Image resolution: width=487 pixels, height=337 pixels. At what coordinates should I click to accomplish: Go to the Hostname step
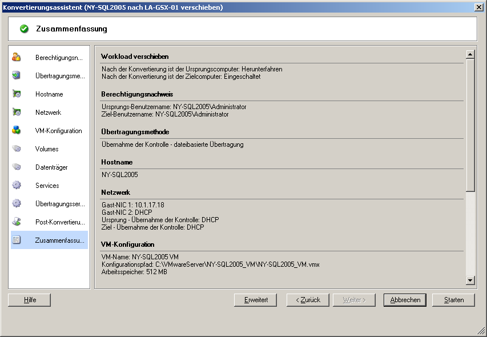coord(49,94)
